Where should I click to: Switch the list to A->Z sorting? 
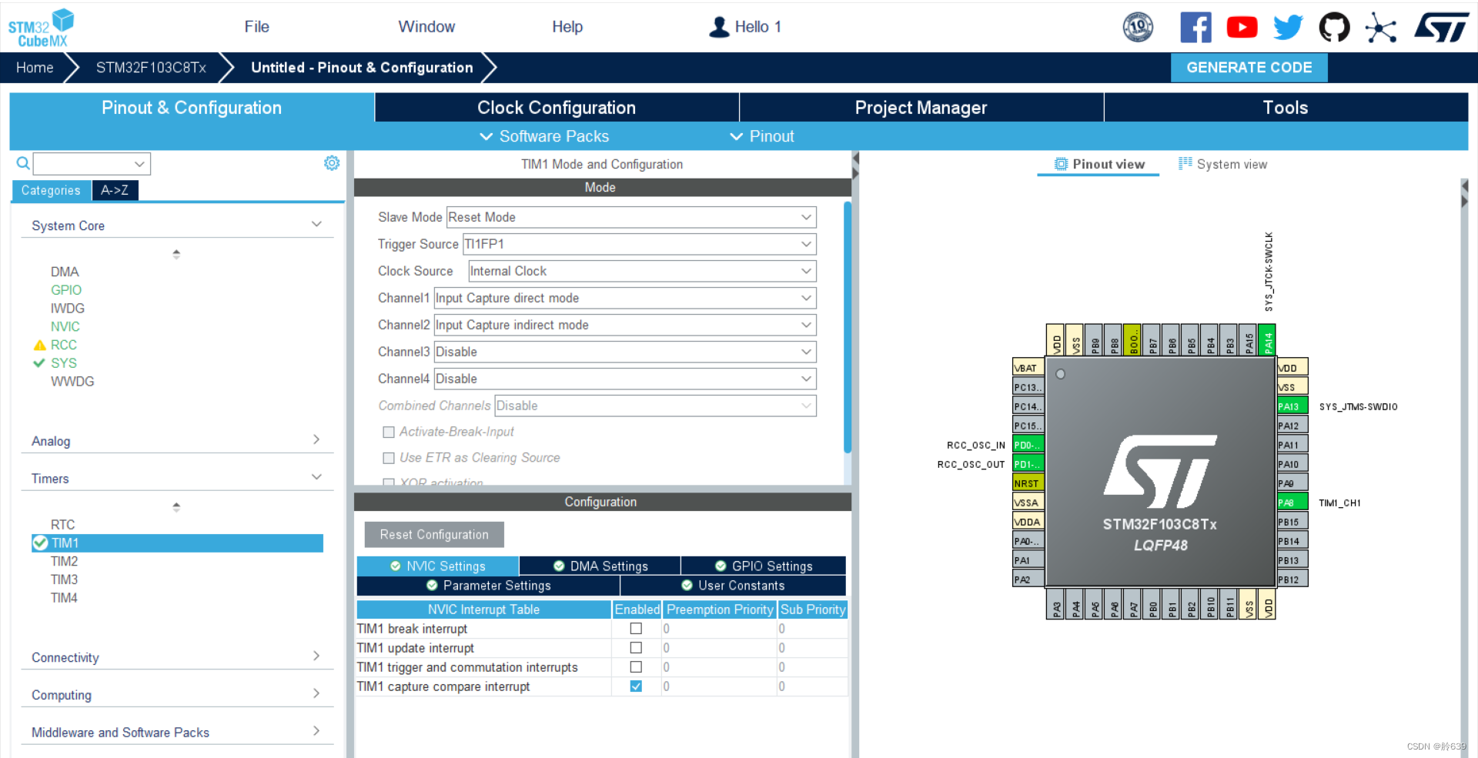click(115, 190)
